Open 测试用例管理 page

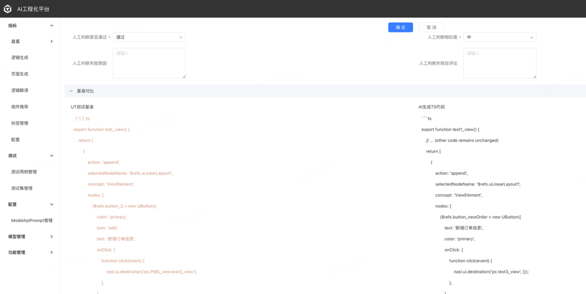[x=24, y=172]
